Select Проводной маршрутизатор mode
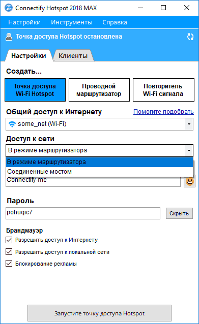The width and height of the screenshot is (199, 324). tap(99, 90)
